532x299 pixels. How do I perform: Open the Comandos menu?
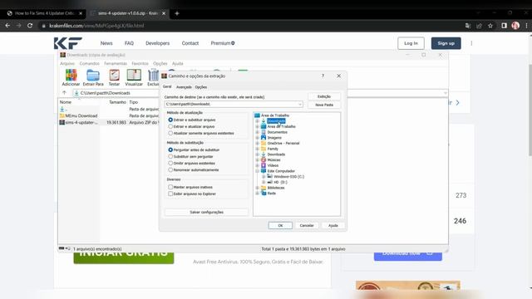[x=89, y=63]
